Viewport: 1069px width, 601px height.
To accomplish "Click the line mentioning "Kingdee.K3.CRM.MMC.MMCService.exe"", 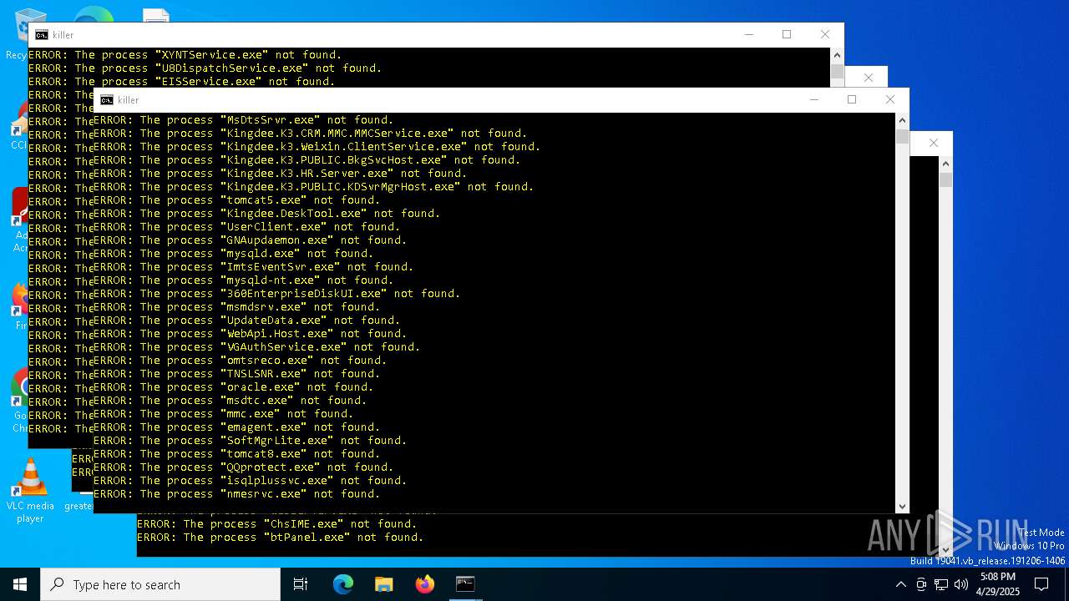I will tap(310, 134).
